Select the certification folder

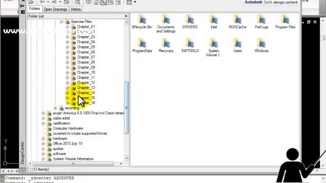pos(61,123)
